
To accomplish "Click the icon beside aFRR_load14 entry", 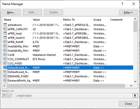I will click(x=5, y=38).
